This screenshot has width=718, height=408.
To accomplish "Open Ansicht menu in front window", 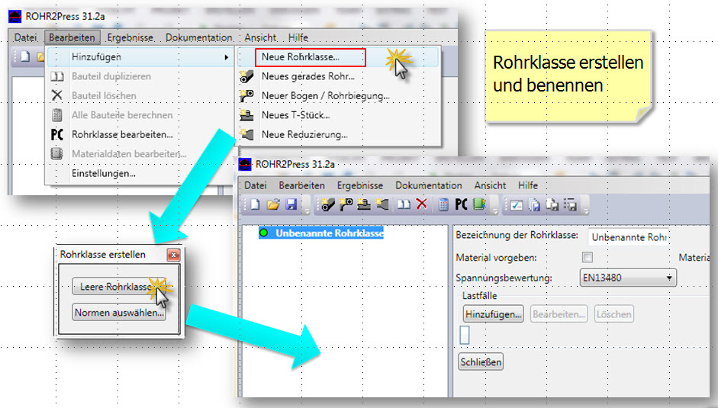I will [x=490, y=185].
